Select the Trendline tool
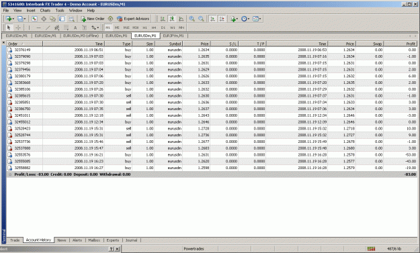420x253 pixels. click(48, 28)
